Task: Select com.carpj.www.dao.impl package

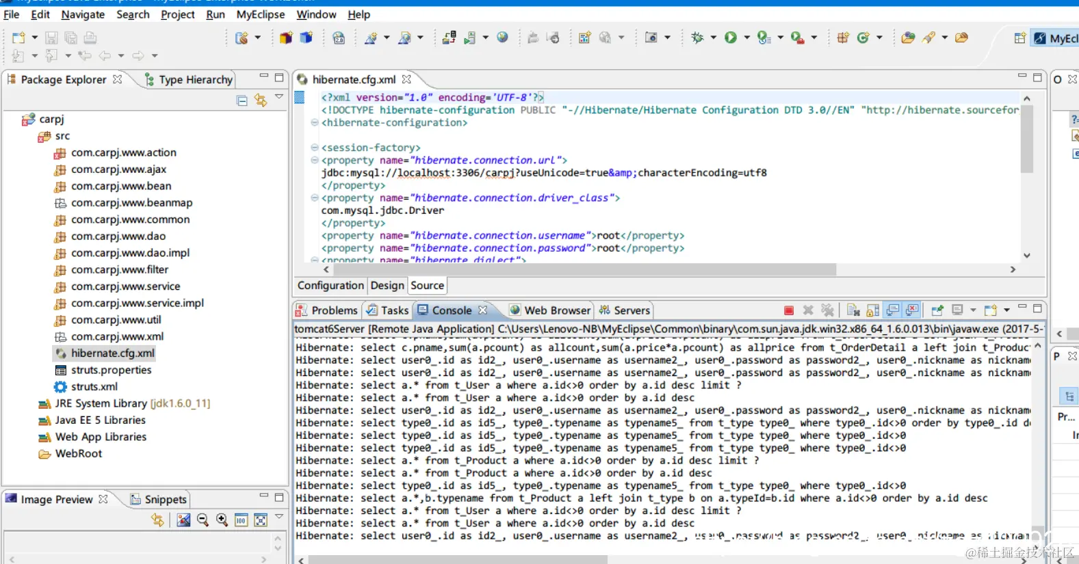Action: point(122,253)
